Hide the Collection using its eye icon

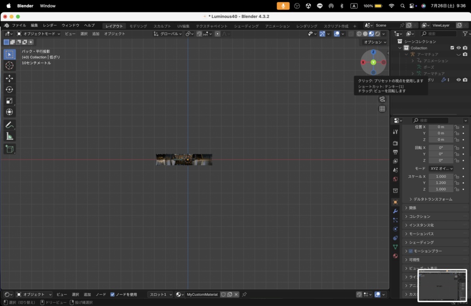click(x=459, y=48)
